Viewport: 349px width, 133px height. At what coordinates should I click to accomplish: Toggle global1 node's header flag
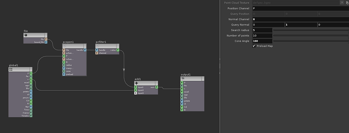(x=31, y=69)
